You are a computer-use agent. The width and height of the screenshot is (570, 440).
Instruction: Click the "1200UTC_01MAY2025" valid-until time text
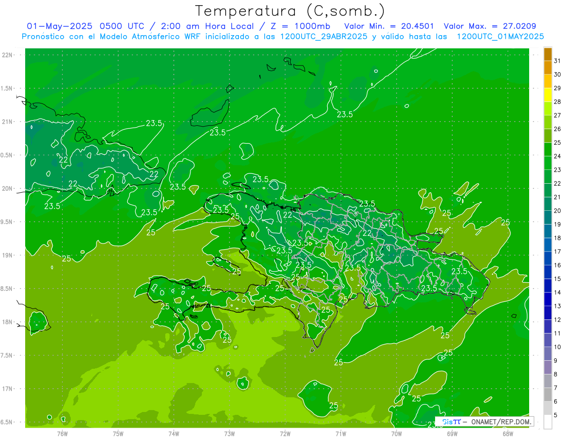[500, 37]
